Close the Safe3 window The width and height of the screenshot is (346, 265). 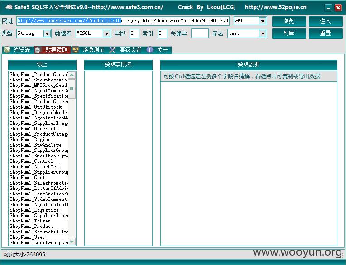tap(338, 8)
